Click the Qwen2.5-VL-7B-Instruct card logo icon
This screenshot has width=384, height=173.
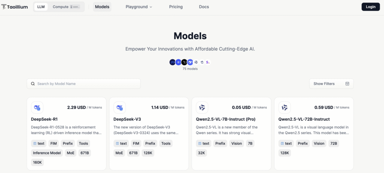[202, 108]
